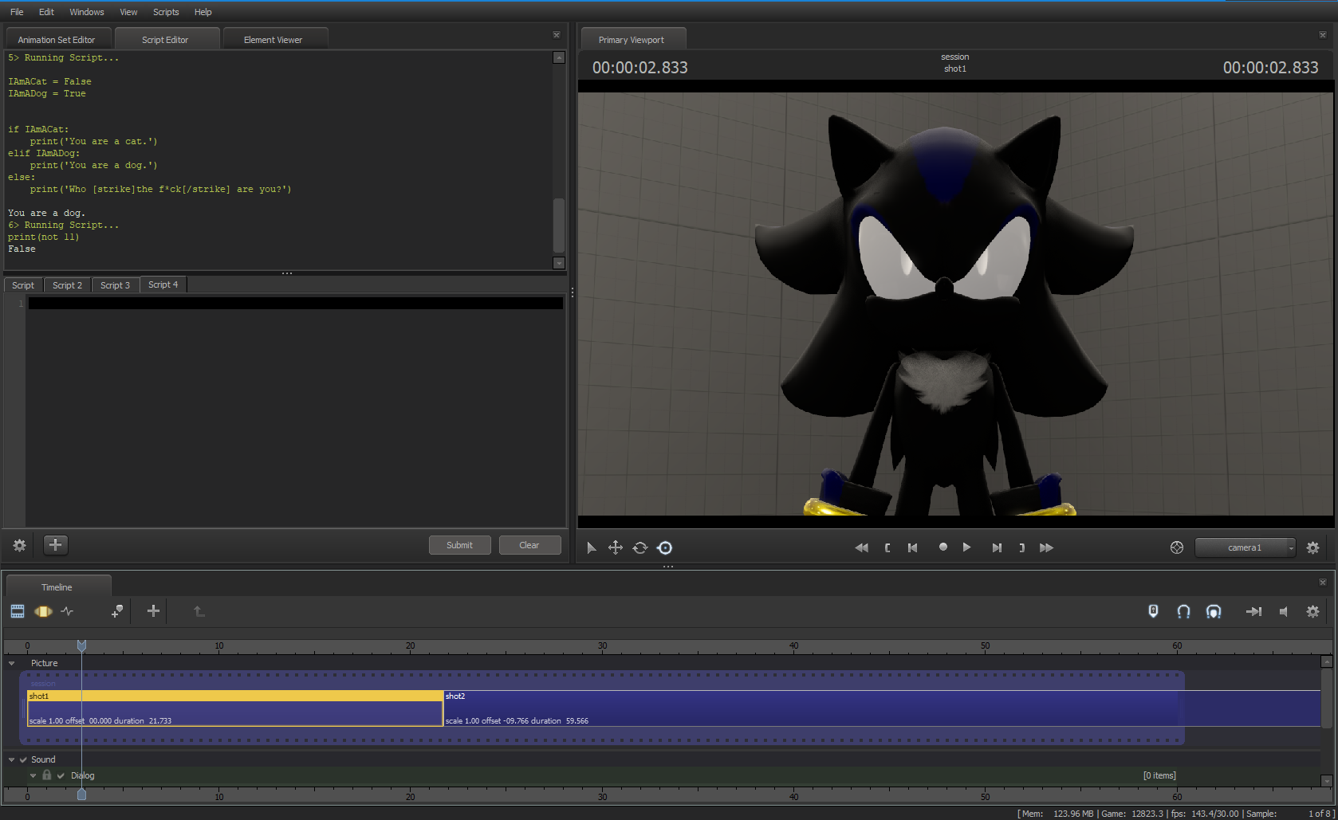Click the timeline up-level arrow icon
This screenshot has height=820, width=1338.
(x=199, y=611)
